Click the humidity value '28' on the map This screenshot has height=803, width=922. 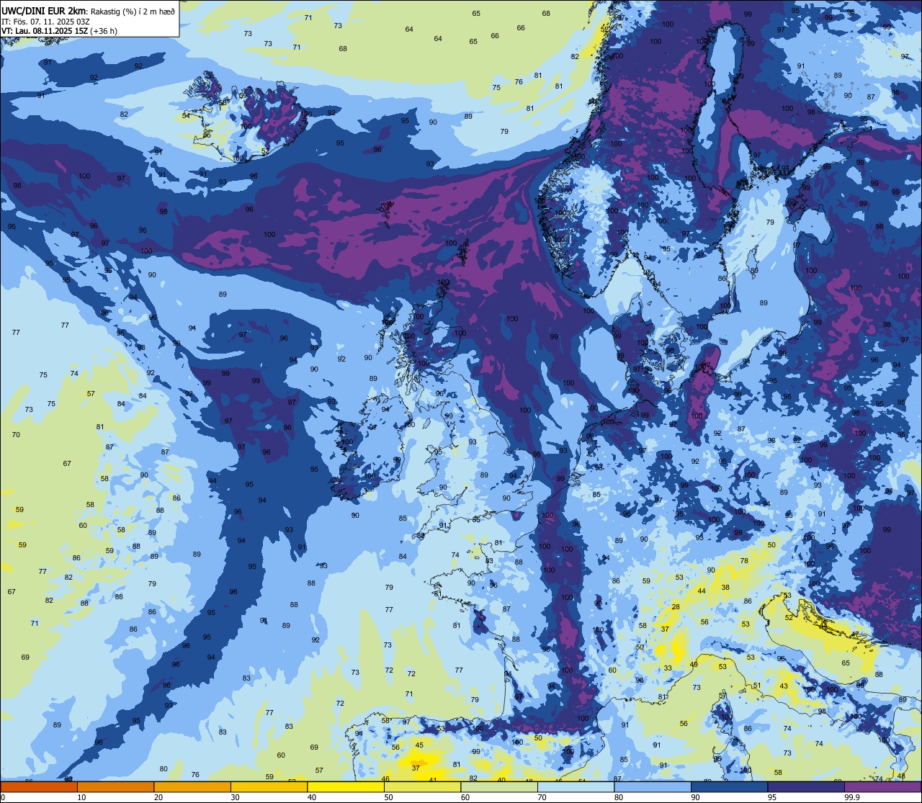[x=676, y=607]
